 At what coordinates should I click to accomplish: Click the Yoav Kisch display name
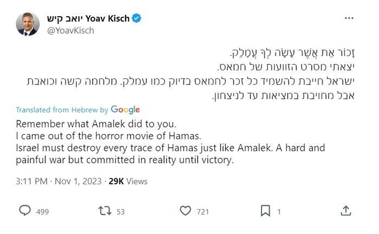88,18
